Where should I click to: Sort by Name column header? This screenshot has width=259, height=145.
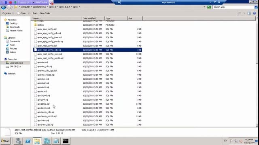(56, 19)
